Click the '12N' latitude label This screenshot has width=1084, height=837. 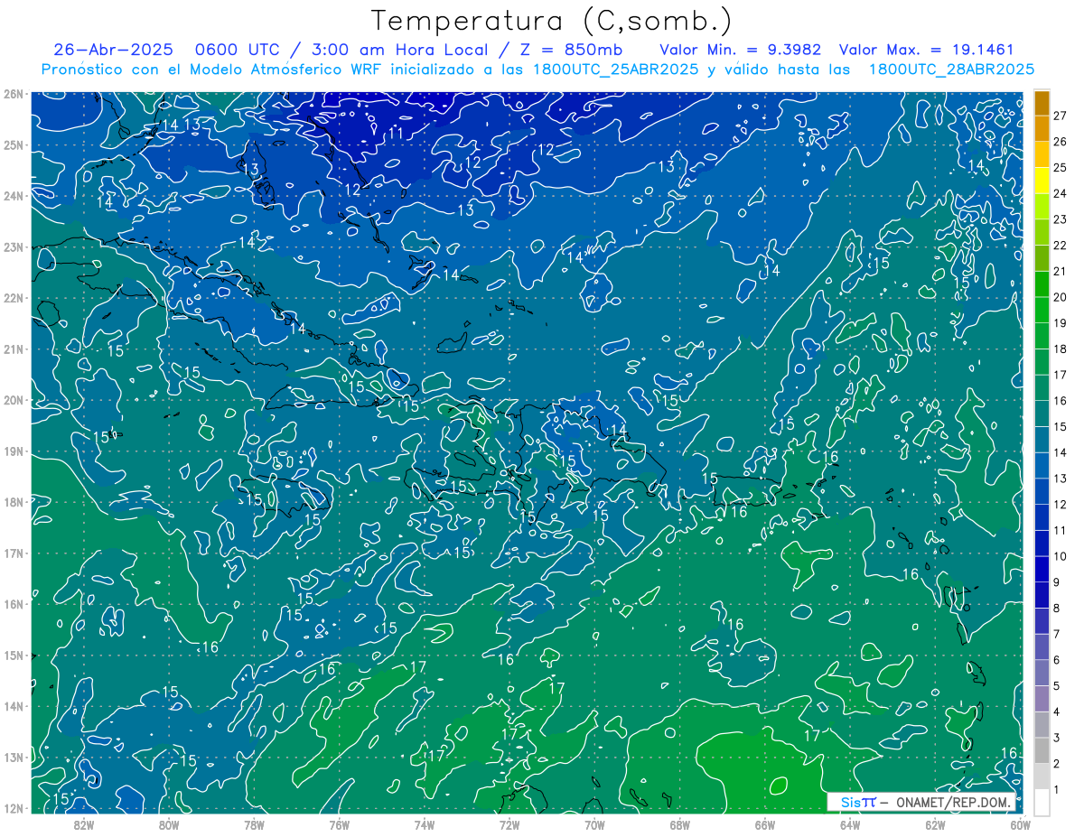(13, 808)
